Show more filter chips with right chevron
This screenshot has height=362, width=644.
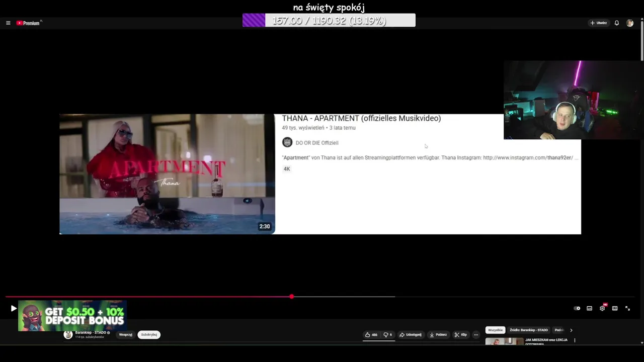pyautogui.click(x=571, y=330)
